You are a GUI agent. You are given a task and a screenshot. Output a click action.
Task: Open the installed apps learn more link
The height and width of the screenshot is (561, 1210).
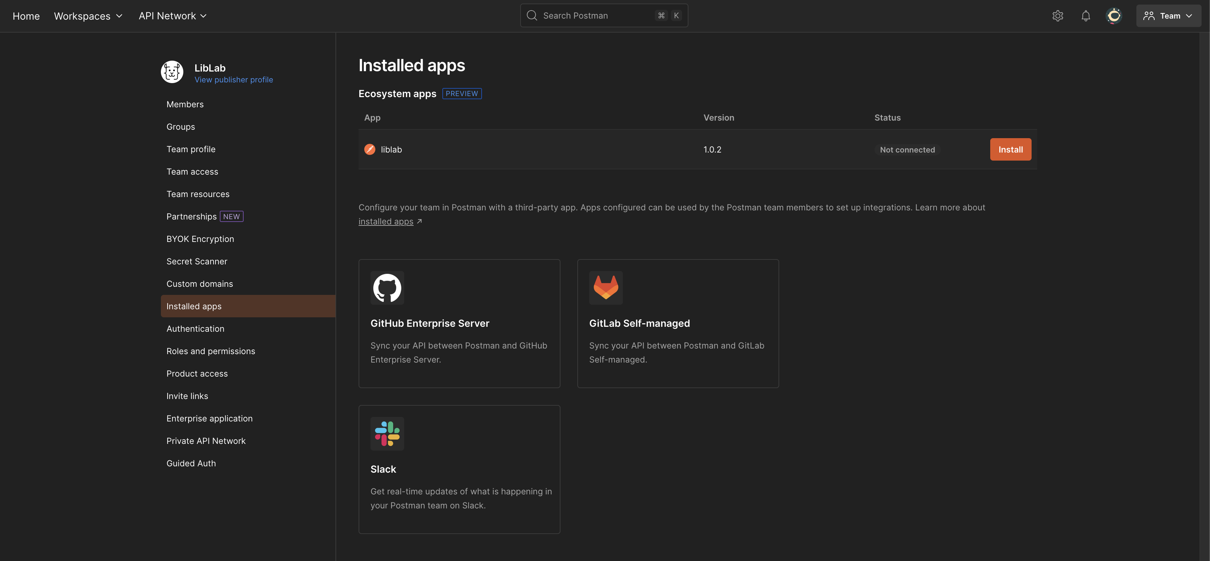(x=386, y=221)
